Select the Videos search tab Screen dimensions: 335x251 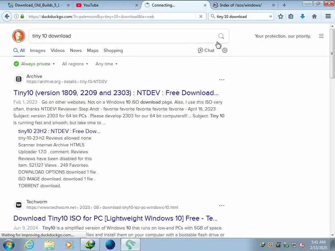(58, 50)
